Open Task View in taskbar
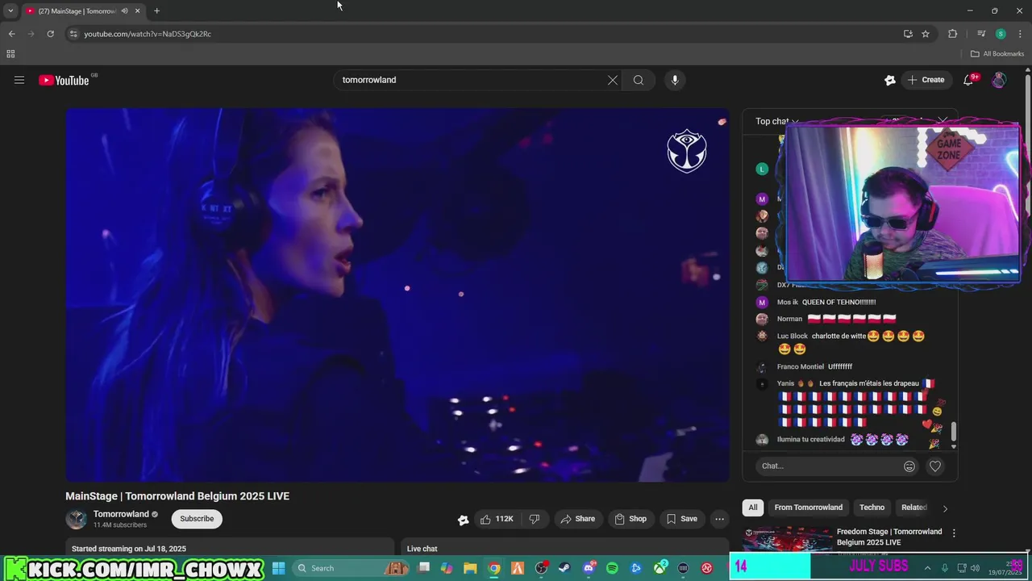Viewport: 1032px width, 581px height. point(424,568)
